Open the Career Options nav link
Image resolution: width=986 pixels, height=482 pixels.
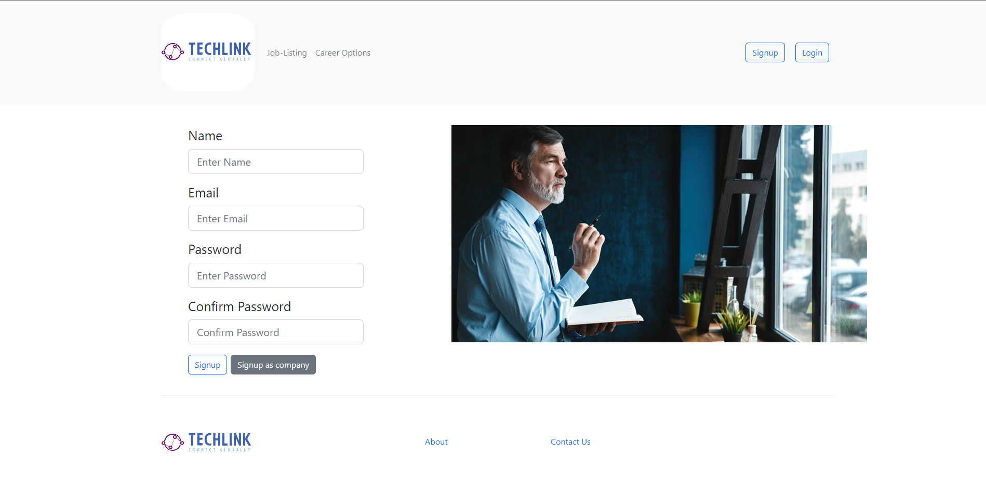(x=343, y=53)
